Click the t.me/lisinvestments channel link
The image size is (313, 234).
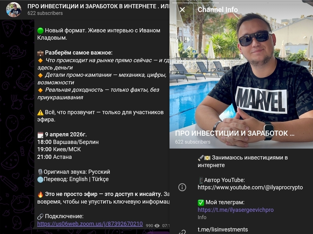pyautogui.click(x=223, y=230)
